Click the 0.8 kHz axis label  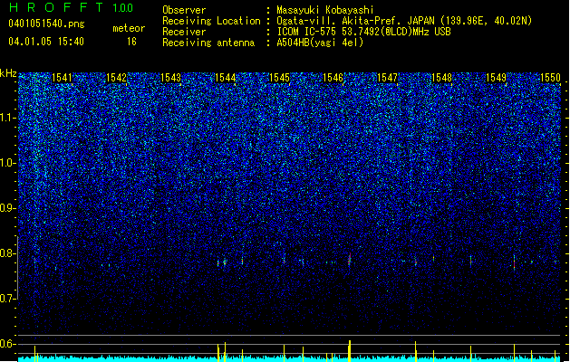pyautogui.click(x=8, y=253)
